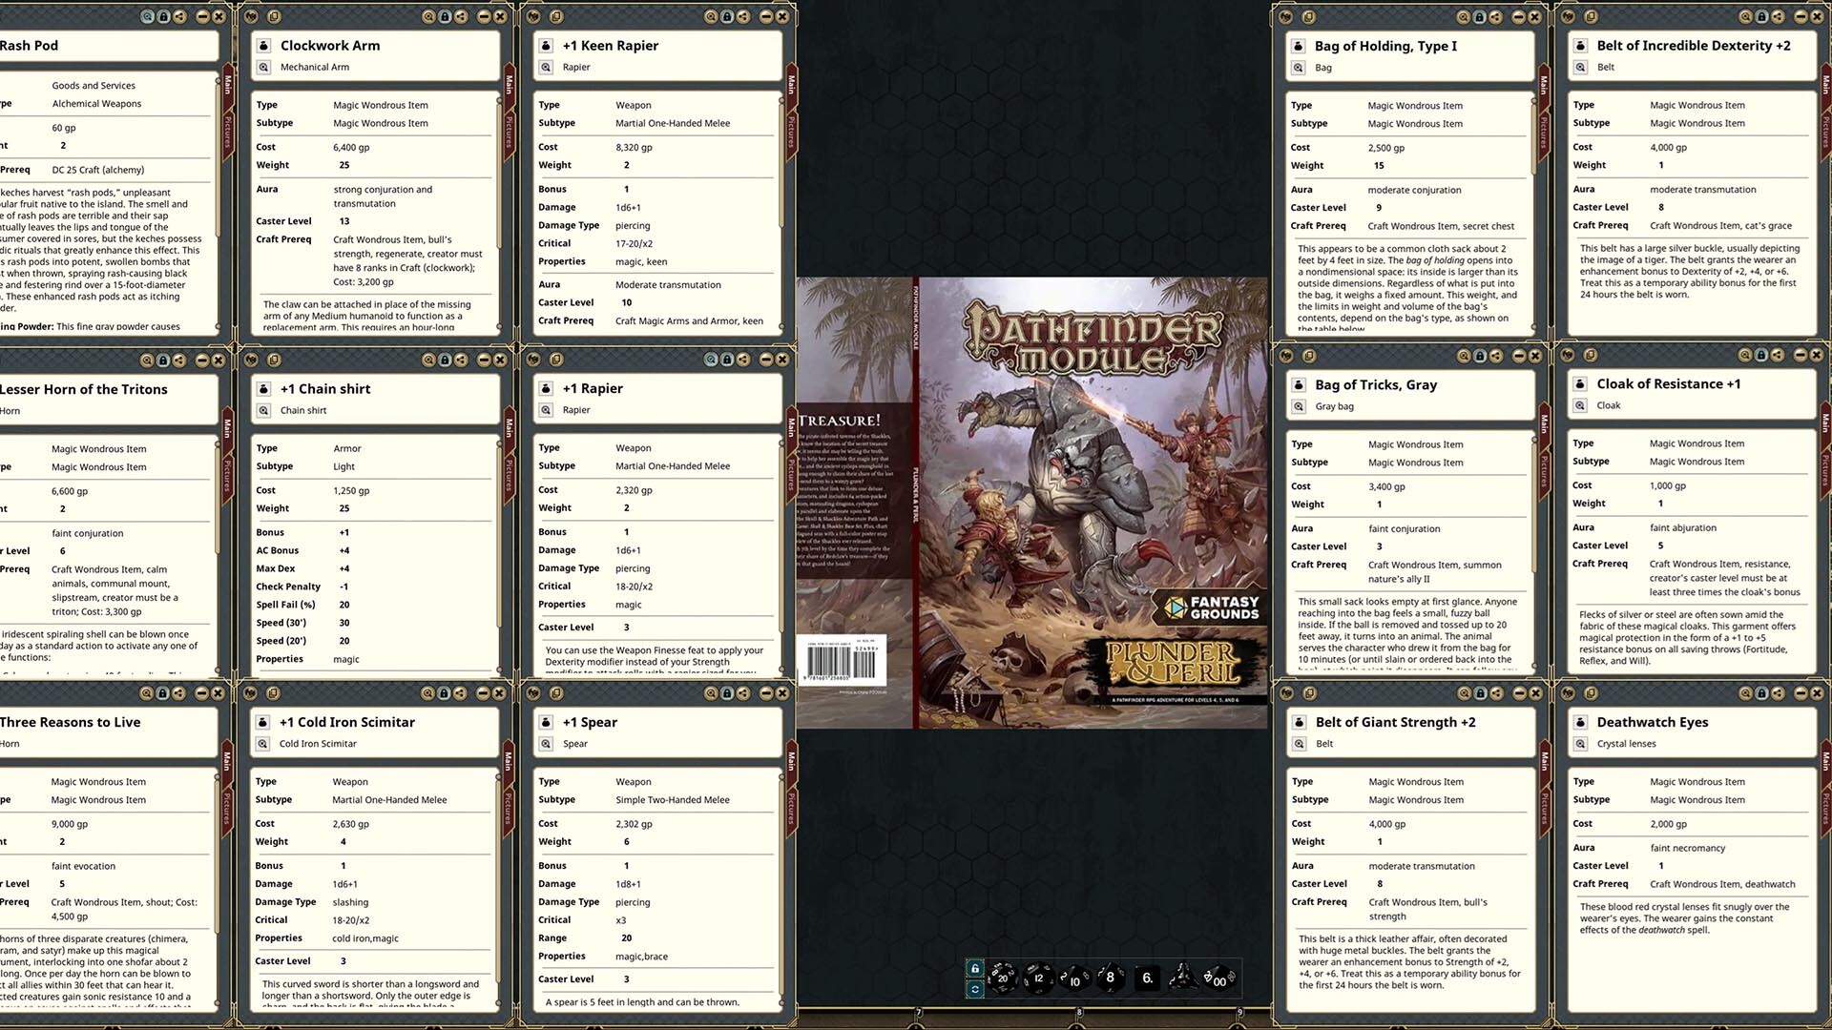Toggle lock on +1 Keen Rapier window
Screen dimensions: 1832x1030
coord(727,17)
